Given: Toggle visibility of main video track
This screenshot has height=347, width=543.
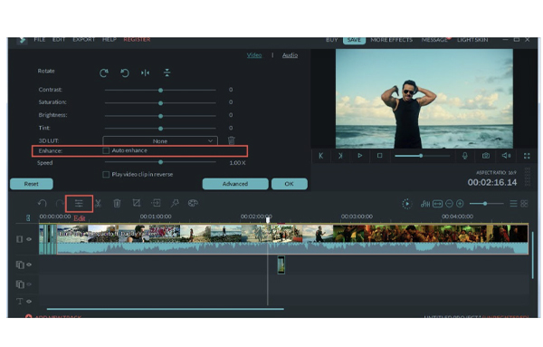Looking at the screenshot, I should (x=29, y=239).
